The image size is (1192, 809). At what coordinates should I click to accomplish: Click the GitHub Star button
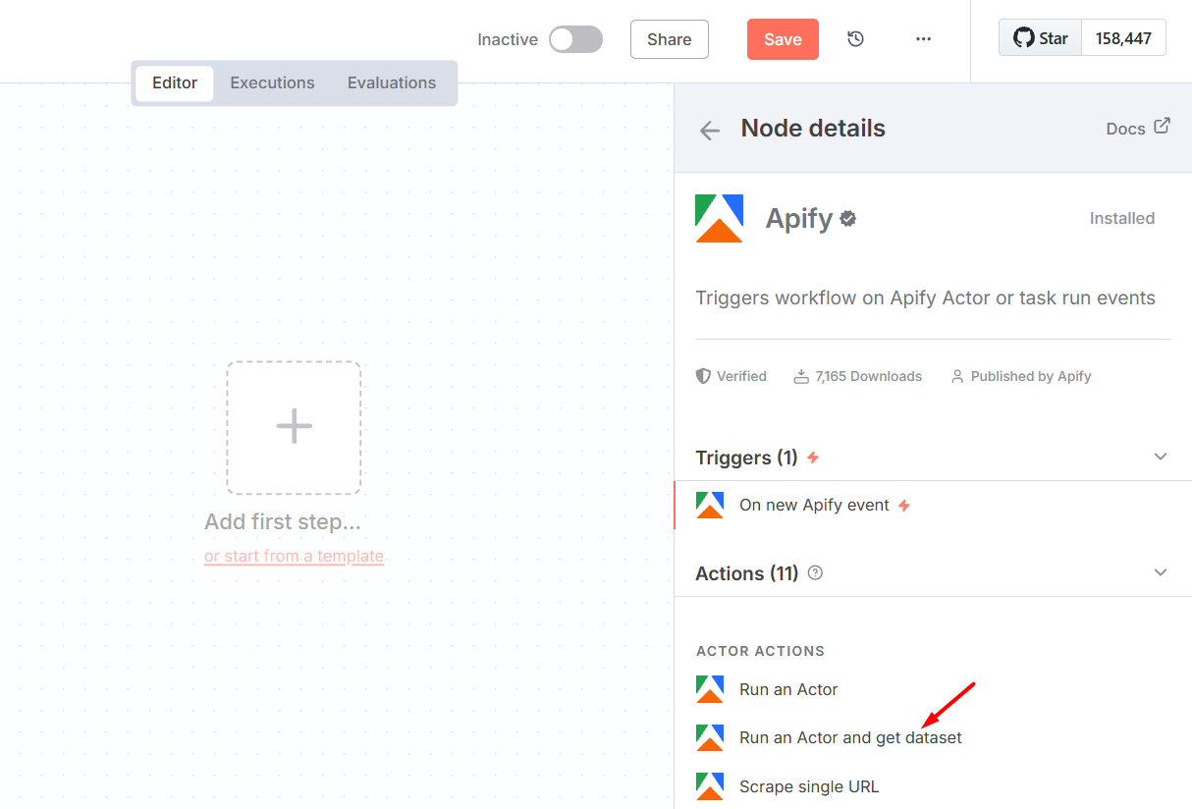tap(1041, 38)
